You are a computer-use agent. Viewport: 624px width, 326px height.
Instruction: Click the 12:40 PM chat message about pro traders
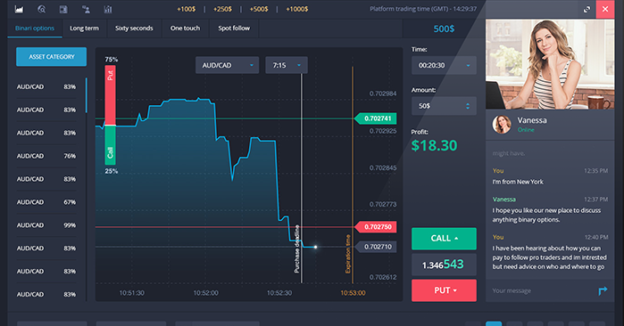pos(549,257)
